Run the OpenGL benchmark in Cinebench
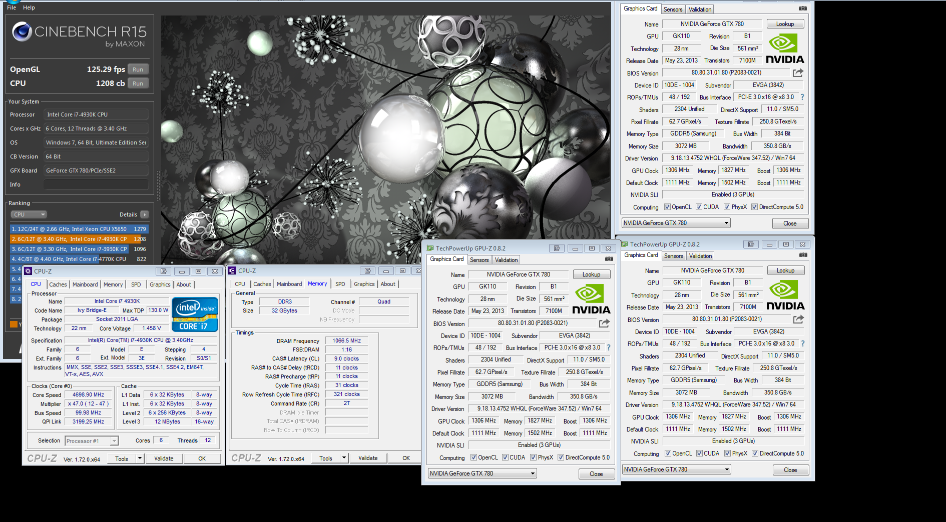946x522 pixels. coord(138,69)
